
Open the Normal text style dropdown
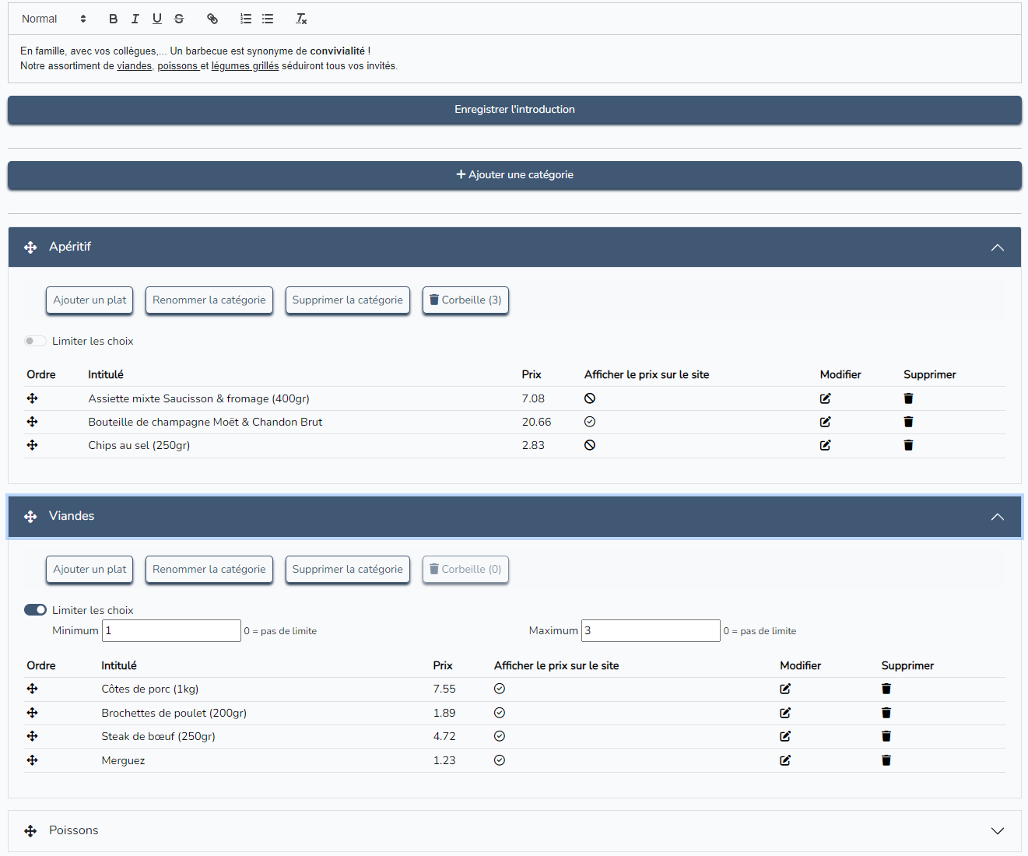pos(53,19)
